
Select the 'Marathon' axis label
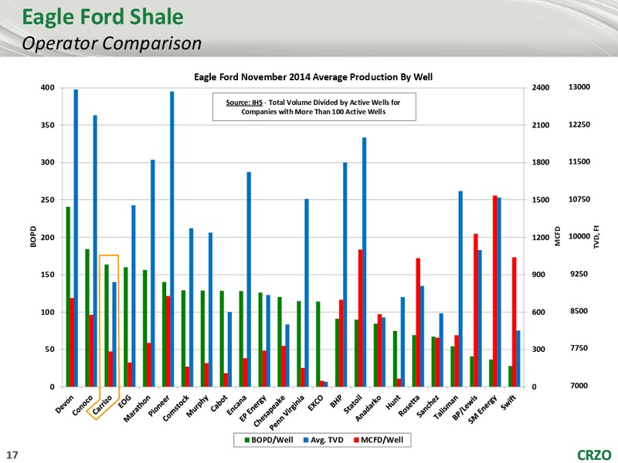point(138,409)
